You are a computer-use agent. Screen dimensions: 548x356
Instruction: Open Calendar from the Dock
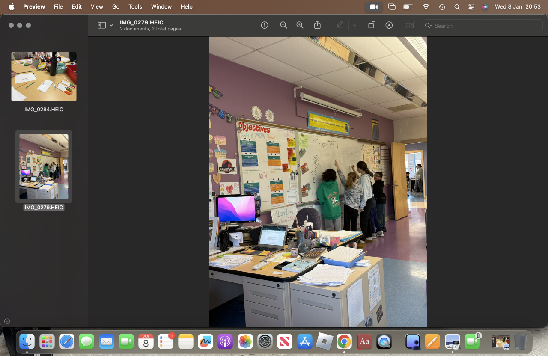(x=146, y=341)
